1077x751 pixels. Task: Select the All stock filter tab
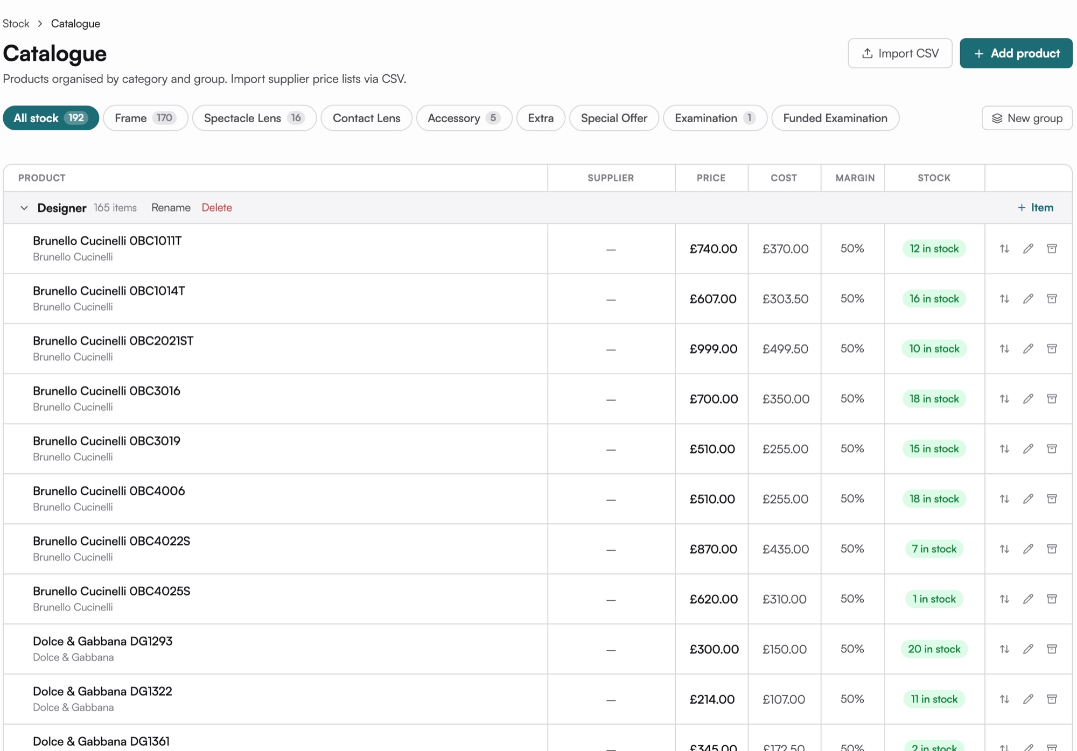pos(51,118)
